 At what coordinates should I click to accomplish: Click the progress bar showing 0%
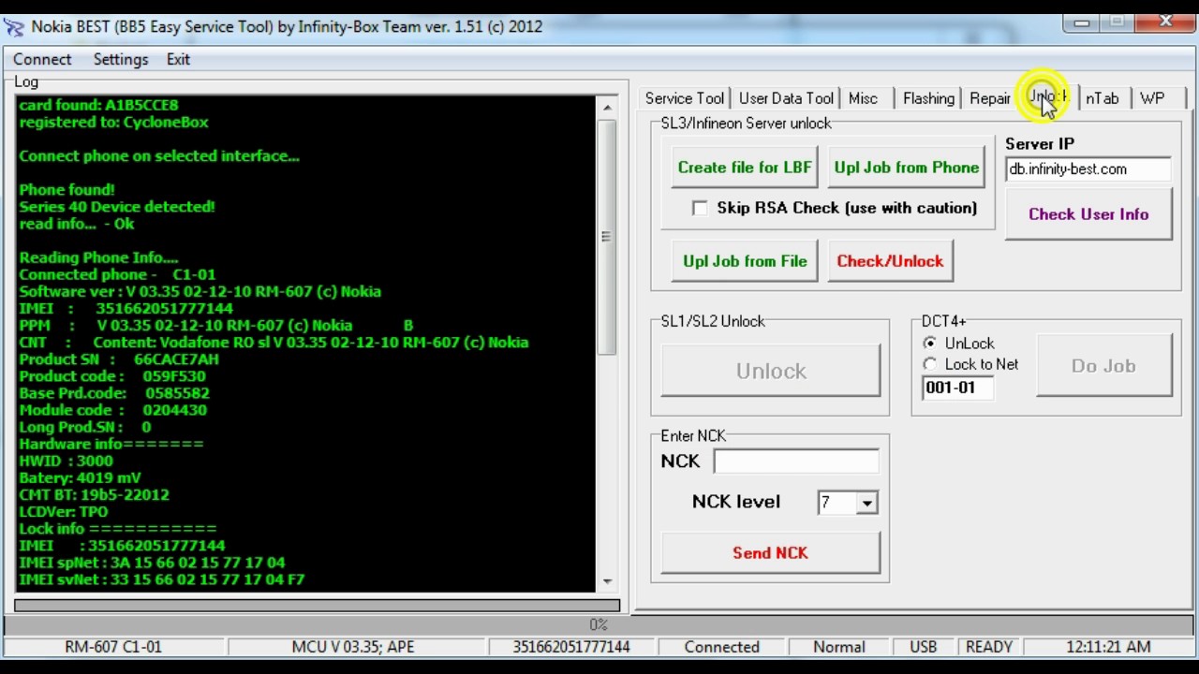pyautogui.click(x=599, y=624)
